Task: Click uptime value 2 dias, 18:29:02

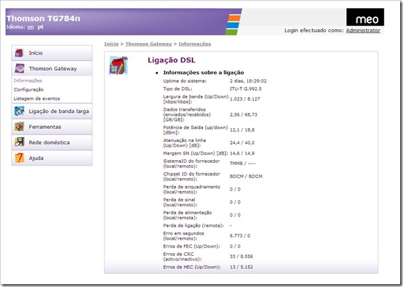Action: (x=248, y=81)
